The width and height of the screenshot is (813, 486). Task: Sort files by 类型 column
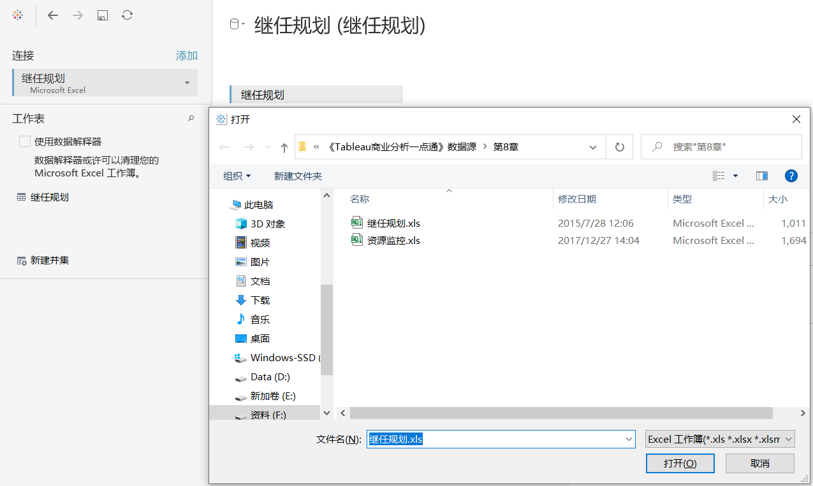682,199
